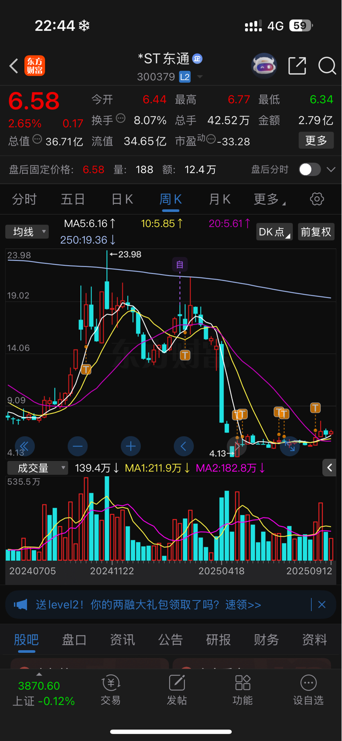Open the DK点 dropdown
This screenshot has width=342, height=741.
tap(274, 232)
